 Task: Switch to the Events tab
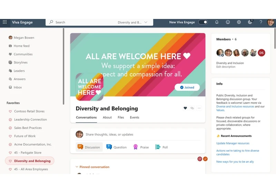(x=135, y=118)
